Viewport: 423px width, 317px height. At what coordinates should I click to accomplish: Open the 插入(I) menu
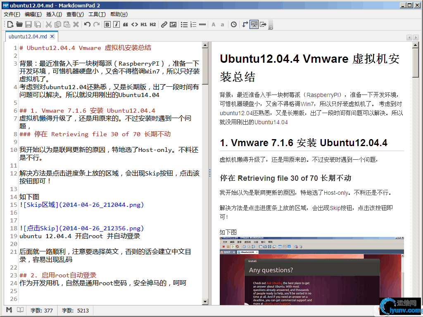54,14
